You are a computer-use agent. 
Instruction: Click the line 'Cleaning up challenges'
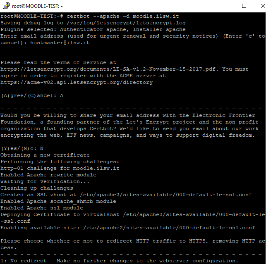37,188
